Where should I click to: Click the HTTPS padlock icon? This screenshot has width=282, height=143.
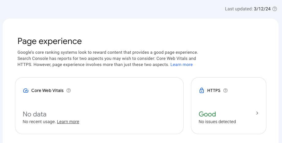pyautogui.click(x=202, y=90)
